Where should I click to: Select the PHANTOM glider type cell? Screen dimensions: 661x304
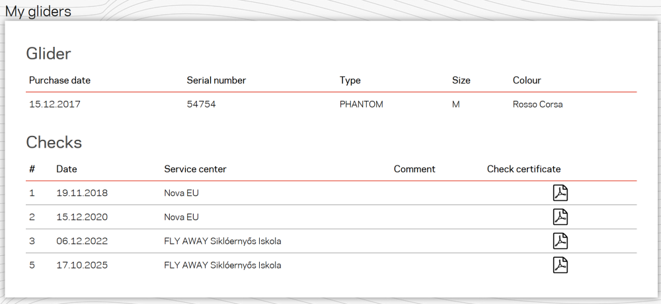pyautogui.click(x=361, y=104)
